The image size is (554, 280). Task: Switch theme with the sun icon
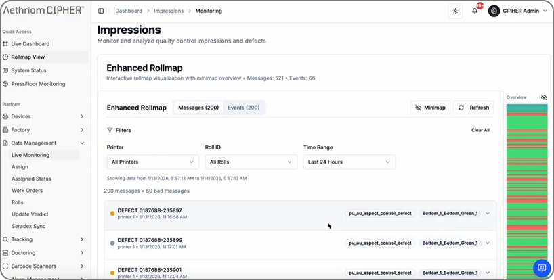point(455,11)
